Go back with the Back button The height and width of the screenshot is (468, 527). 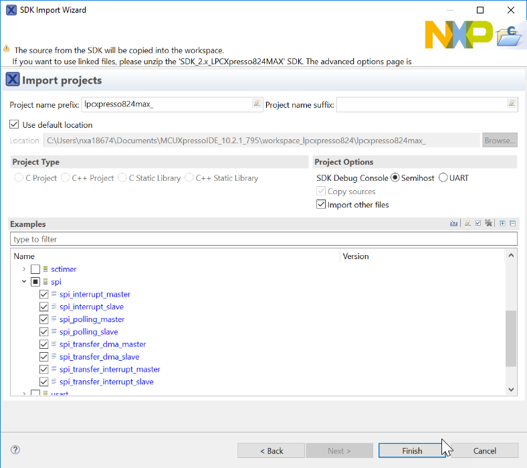(x=272, y=451)
